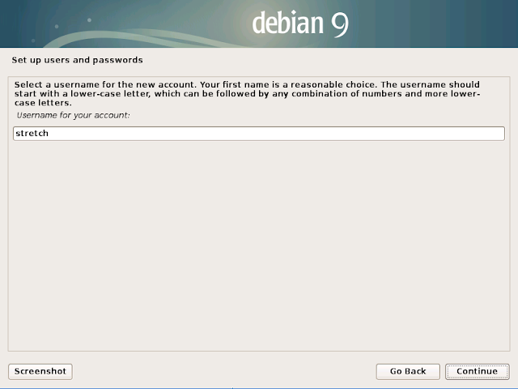Click the Continue button
518x389 pixels.
point(477,371)
